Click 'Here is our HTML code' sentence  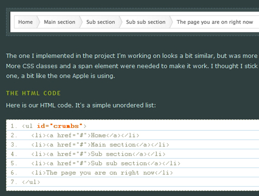(81, 105)
